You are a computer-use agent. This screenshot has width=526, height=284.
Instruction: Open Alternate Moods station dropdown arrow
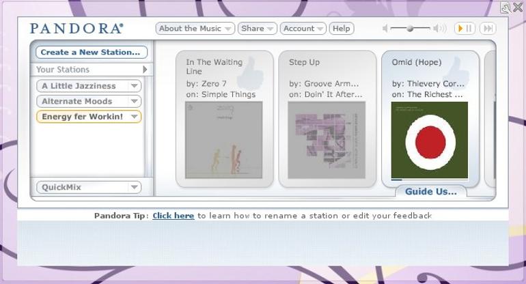(x=135, y=101)
